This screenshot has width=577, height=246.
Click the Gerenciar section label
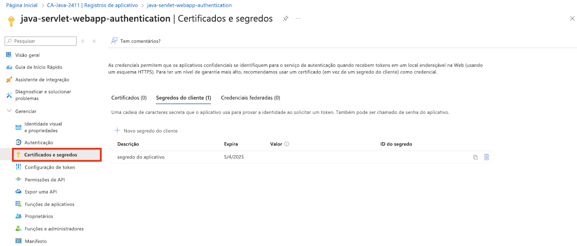pyautogui.click(x=25, y=111)
